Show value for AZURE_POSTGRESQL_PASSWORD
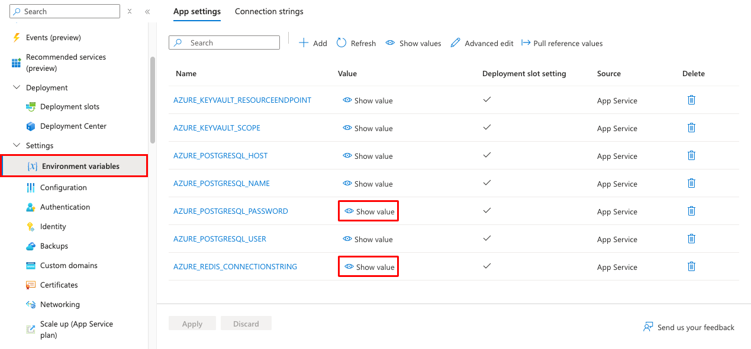This screenshot has height=349, width=751. coord(368,211)
